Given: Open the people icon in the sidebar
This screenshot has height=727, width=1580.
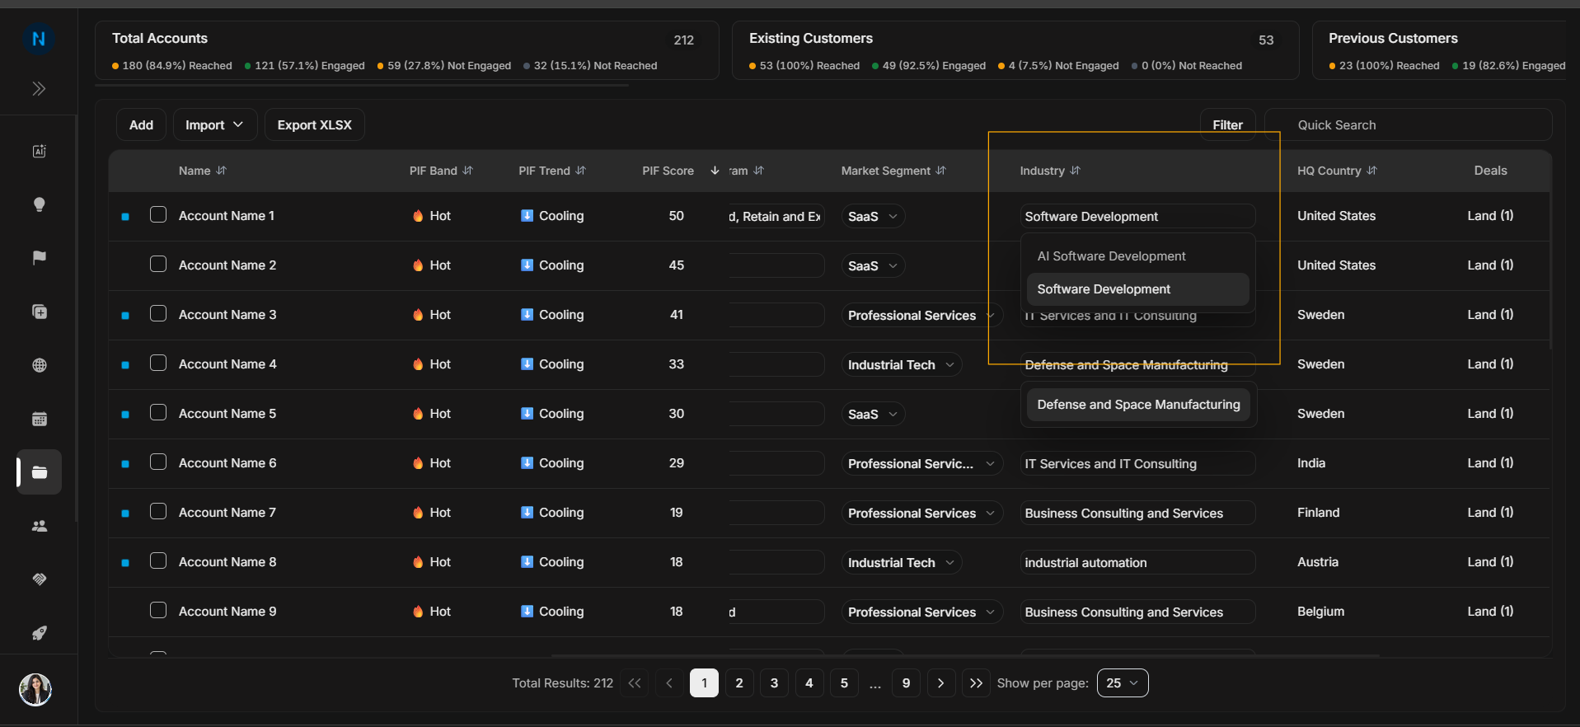Looking at the screenshot, I should point(39,526).
